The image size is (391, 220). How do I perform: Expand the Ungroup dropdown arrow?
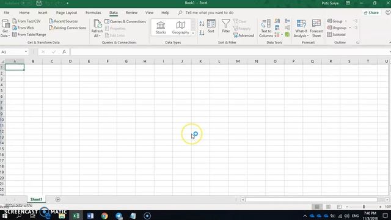pos(350,28)
